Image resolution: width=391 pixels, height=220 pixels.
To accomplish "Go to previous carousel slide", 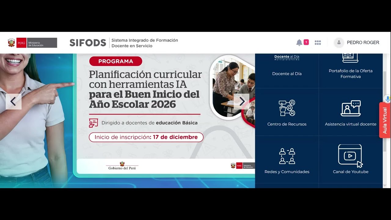I will pos(13,101).
